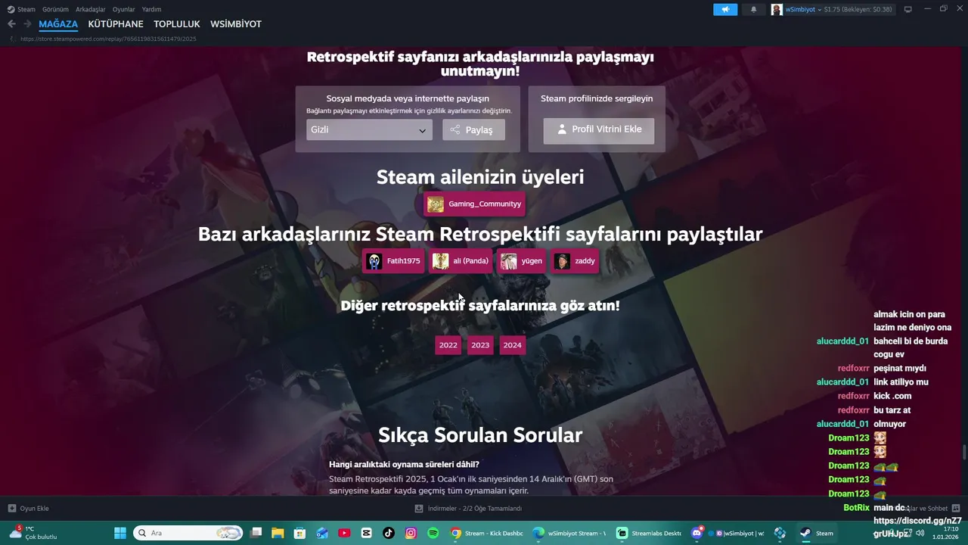Viewport: 968px width, 545px height.
Task: Open Microsoft Store from the taskbar
Action: pos(299,533)
